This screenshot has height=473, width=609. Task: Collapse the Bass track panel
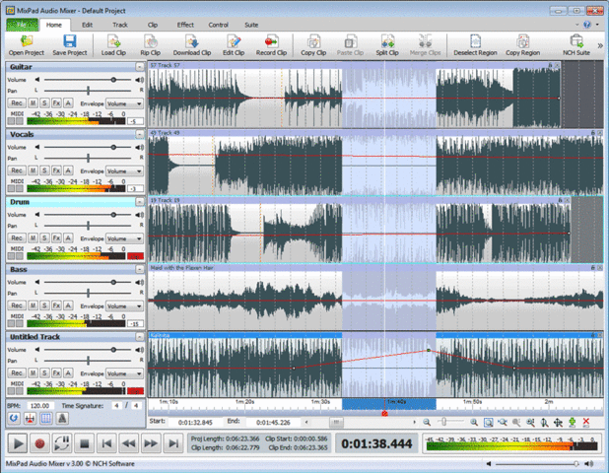click(x=139, y=269)
